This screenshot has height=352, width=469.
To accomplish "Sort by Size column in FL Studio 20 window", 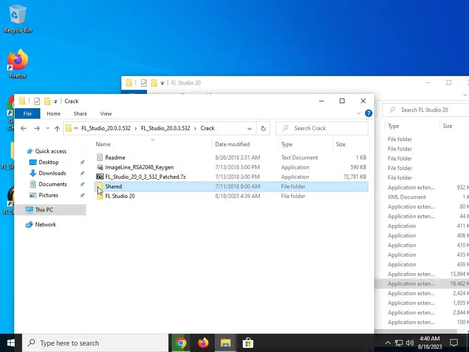I will 447,126.
